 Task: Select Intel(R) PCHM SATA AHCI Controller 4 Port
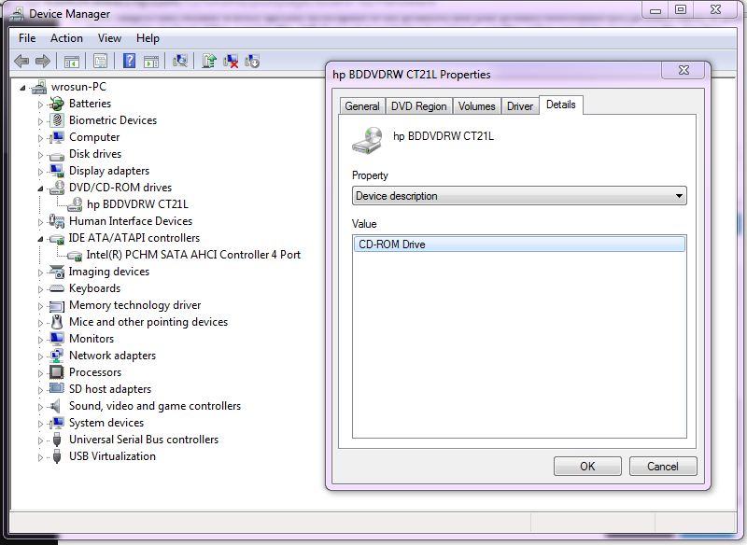point(193,255)
